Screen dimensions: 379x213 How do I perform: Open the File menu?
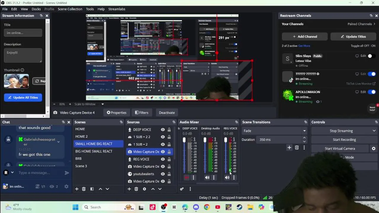click(5, 9)
